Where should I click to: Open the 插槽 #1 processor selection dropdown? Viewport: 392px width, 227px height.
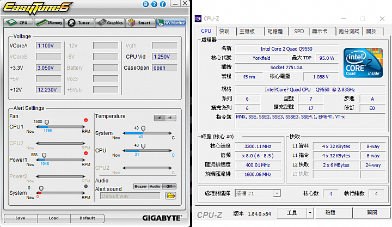(258, 193)
